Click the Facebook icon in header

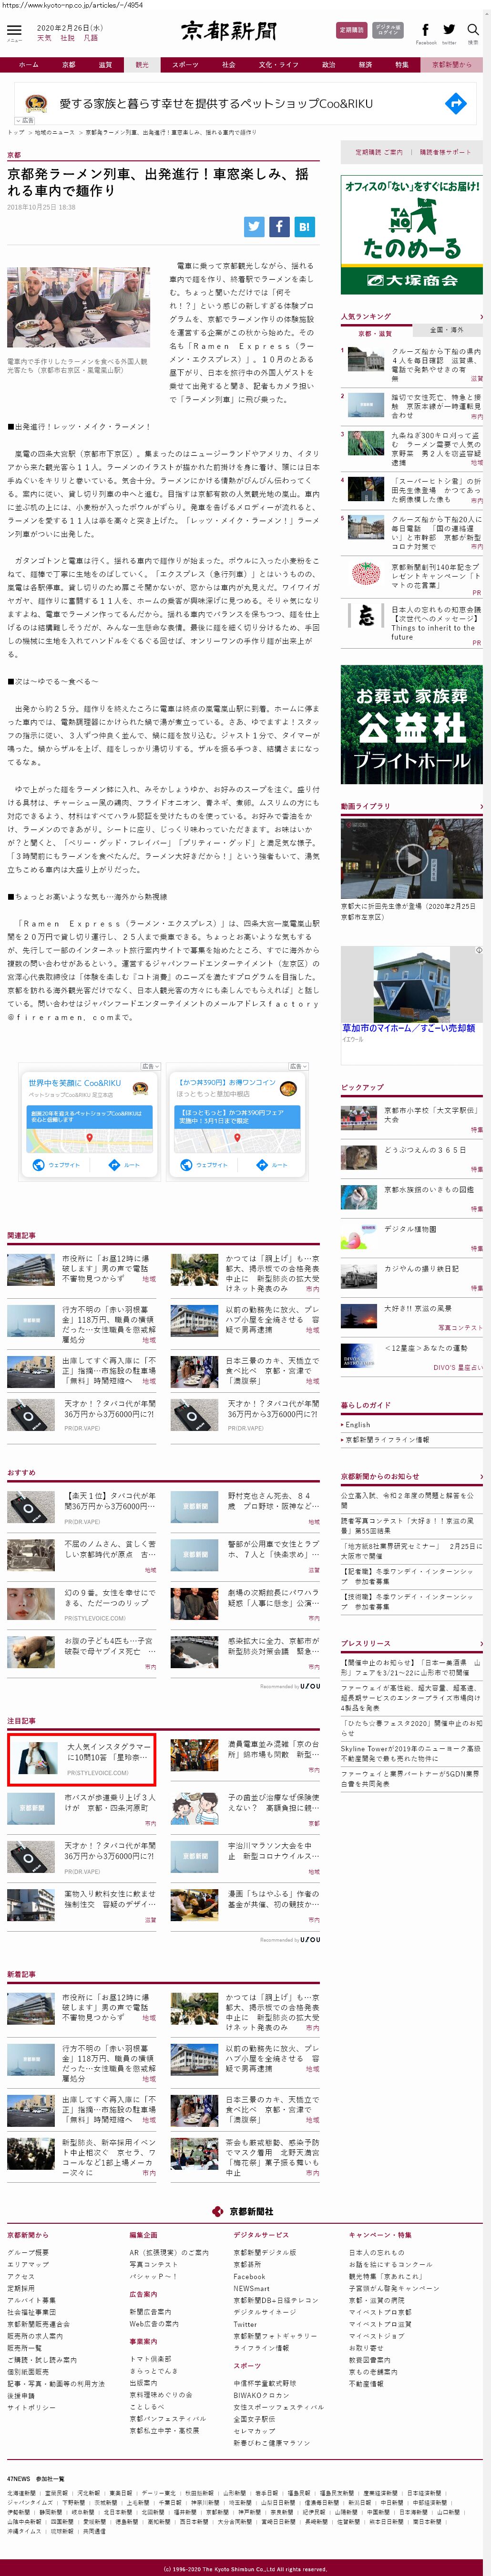(425, 31)
